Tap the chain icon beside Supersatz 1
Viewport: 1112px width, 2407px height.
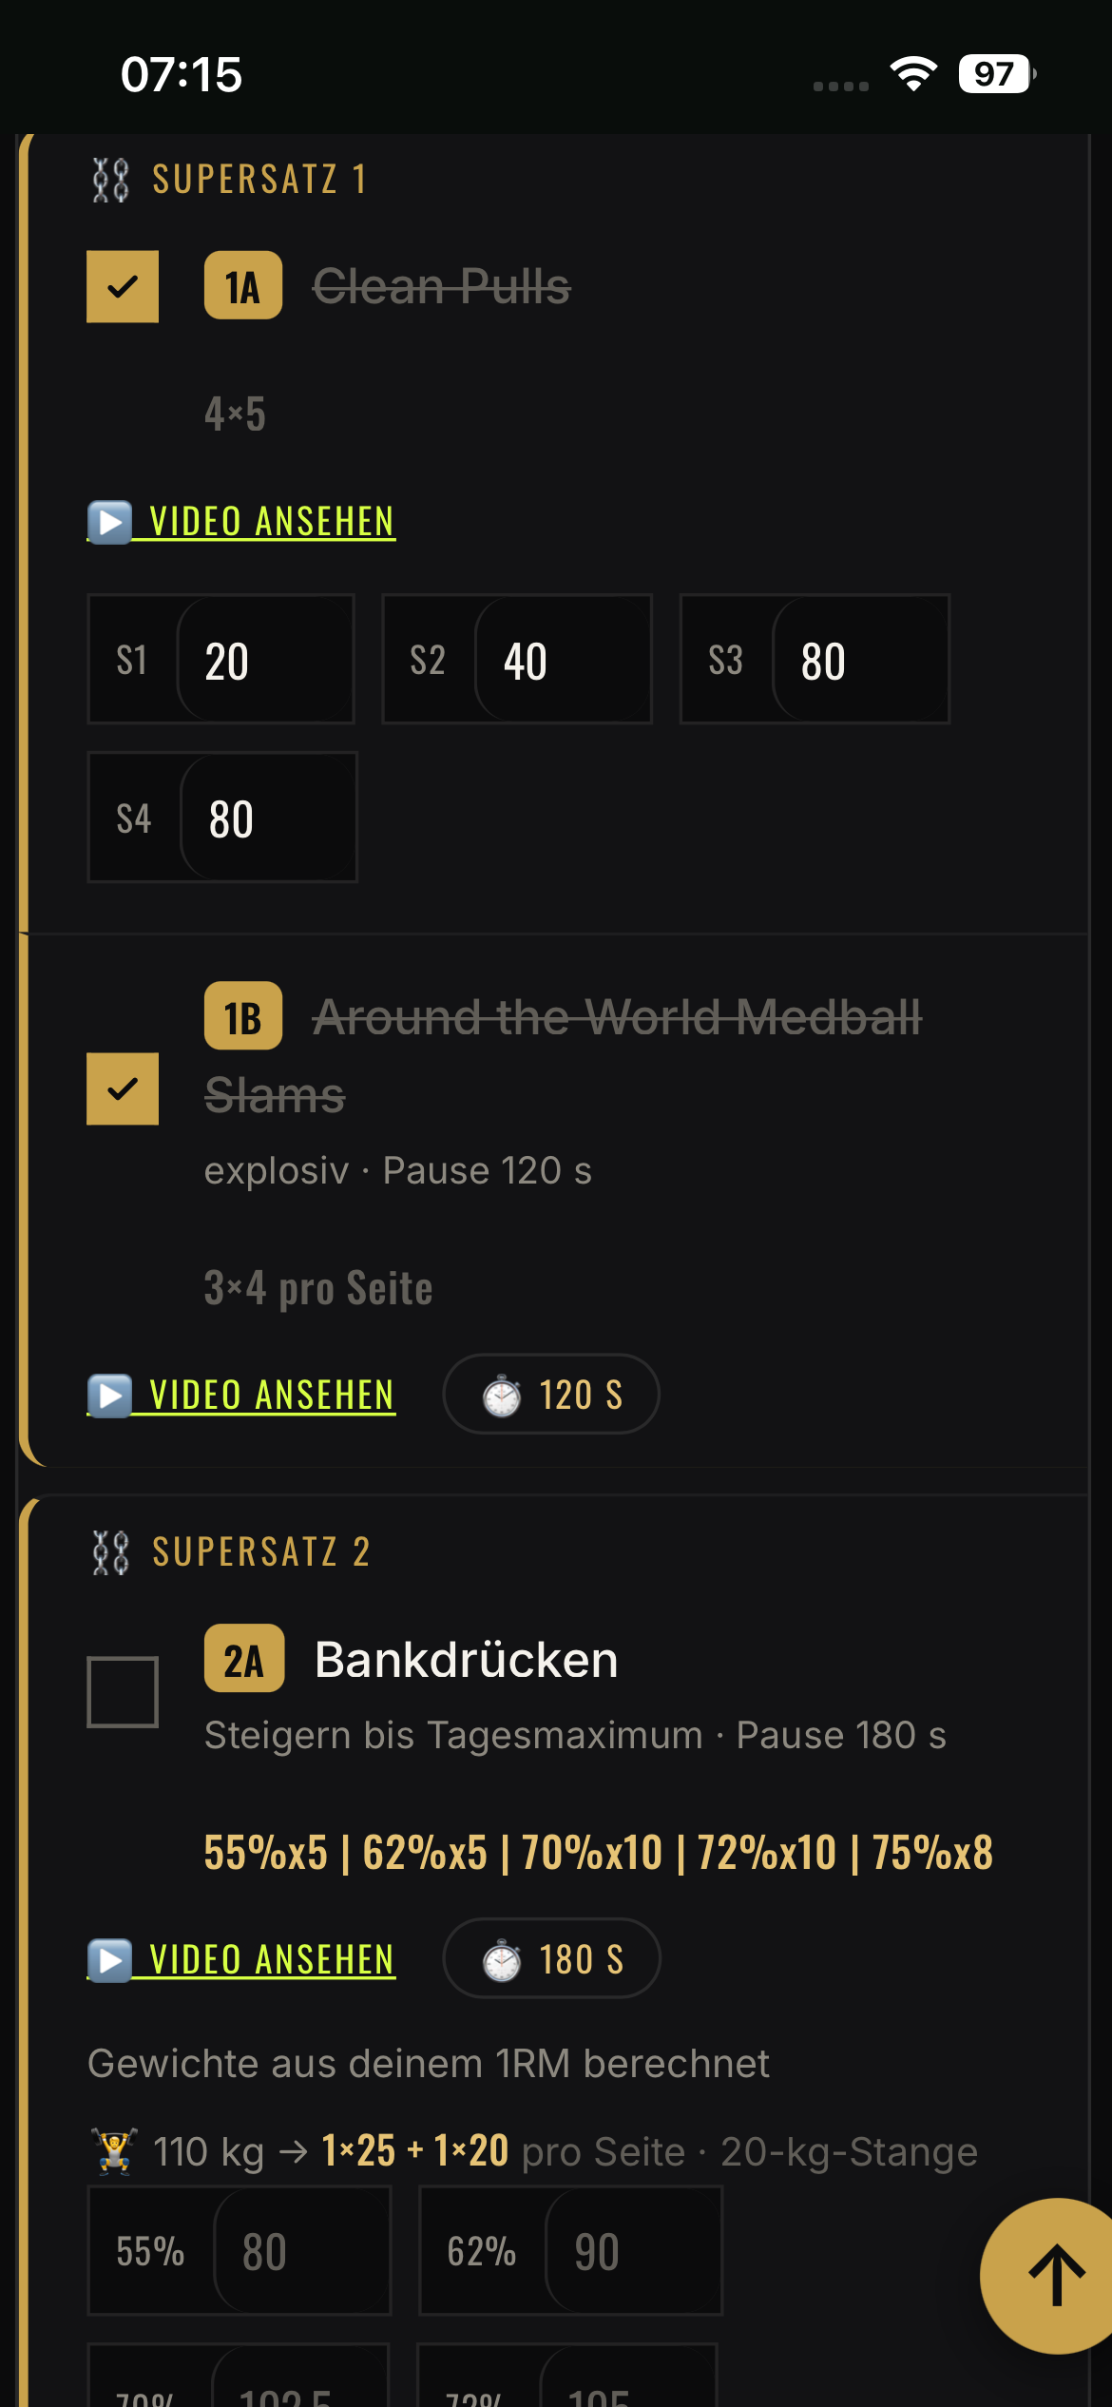coord(110,180)
